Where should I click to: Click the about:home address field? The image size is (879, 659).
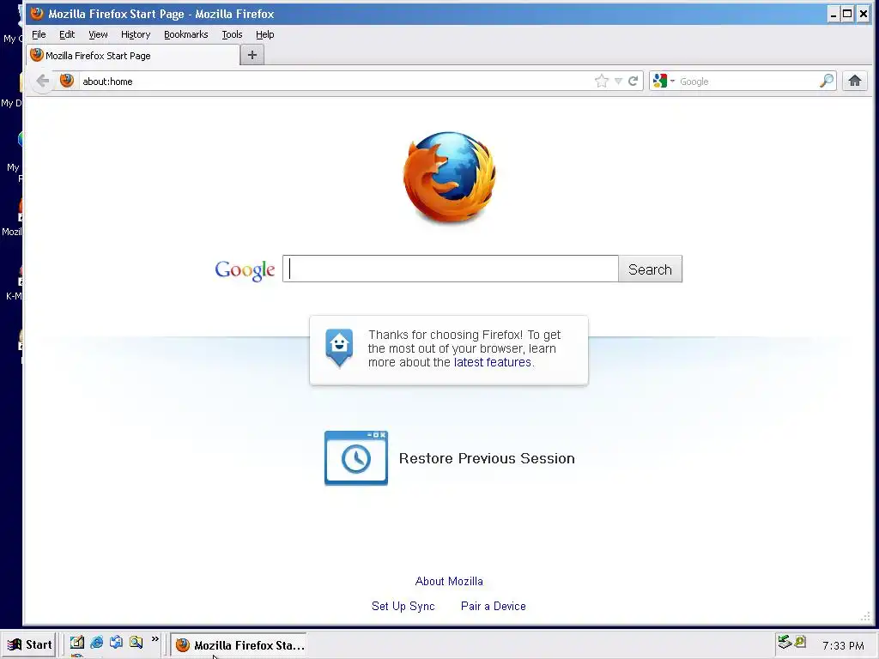[x=336, y=82]
